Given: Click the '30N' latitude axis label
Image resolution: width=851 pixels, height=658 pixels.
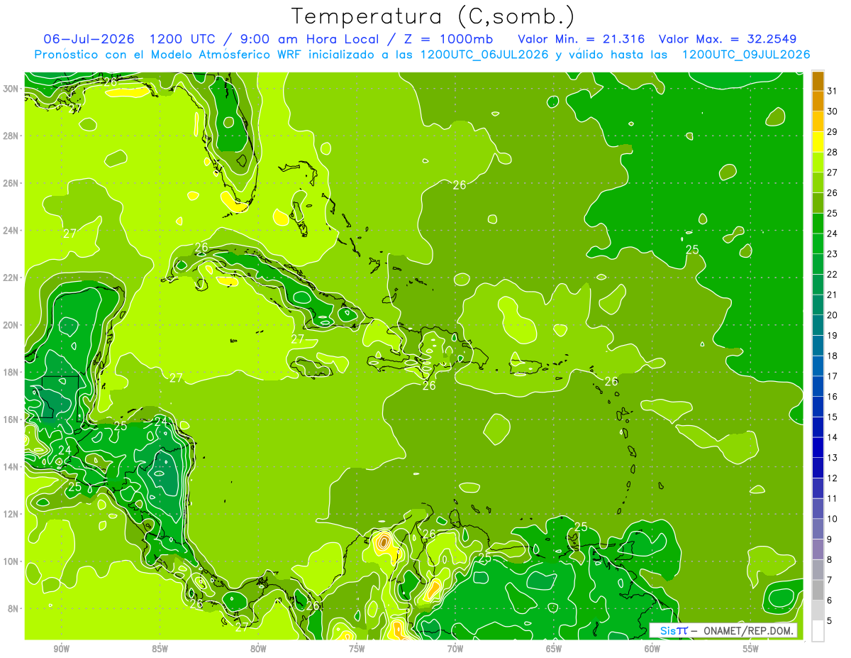Looking at the screenshot, I should 12,89.
